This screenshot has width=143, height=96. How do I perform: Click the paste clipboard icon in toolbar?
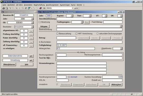coord(26,8)
